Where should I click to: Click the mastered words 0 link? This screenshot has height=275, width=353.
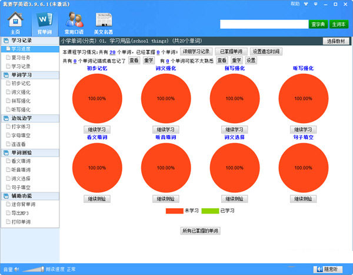pyautogui.click(x=158, y=52)
